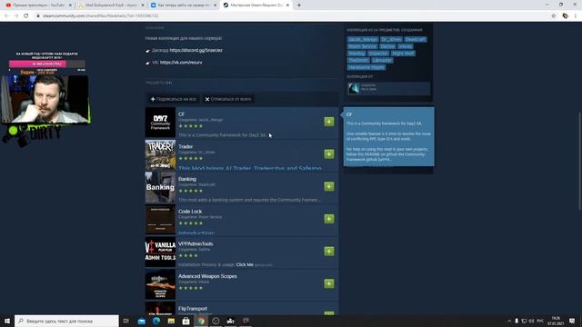
Task: Select the Jacob_Mango author tag
Action: pos(363,39)
